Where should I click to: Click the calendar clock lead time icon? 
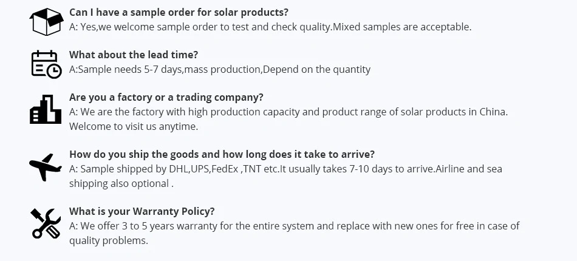coord(46,64)
